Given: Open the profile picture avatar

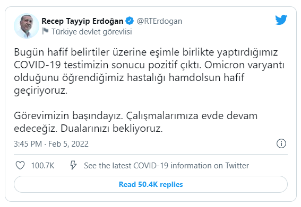Looking at the screenshot, I should pyautogui.click(x=27, y=26).
